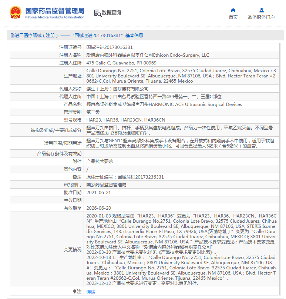The height and width of the screenshot is (299, 286).
Task: Select the address 475 Calle C, Guaynabo
Action: [x=121, y=63]
